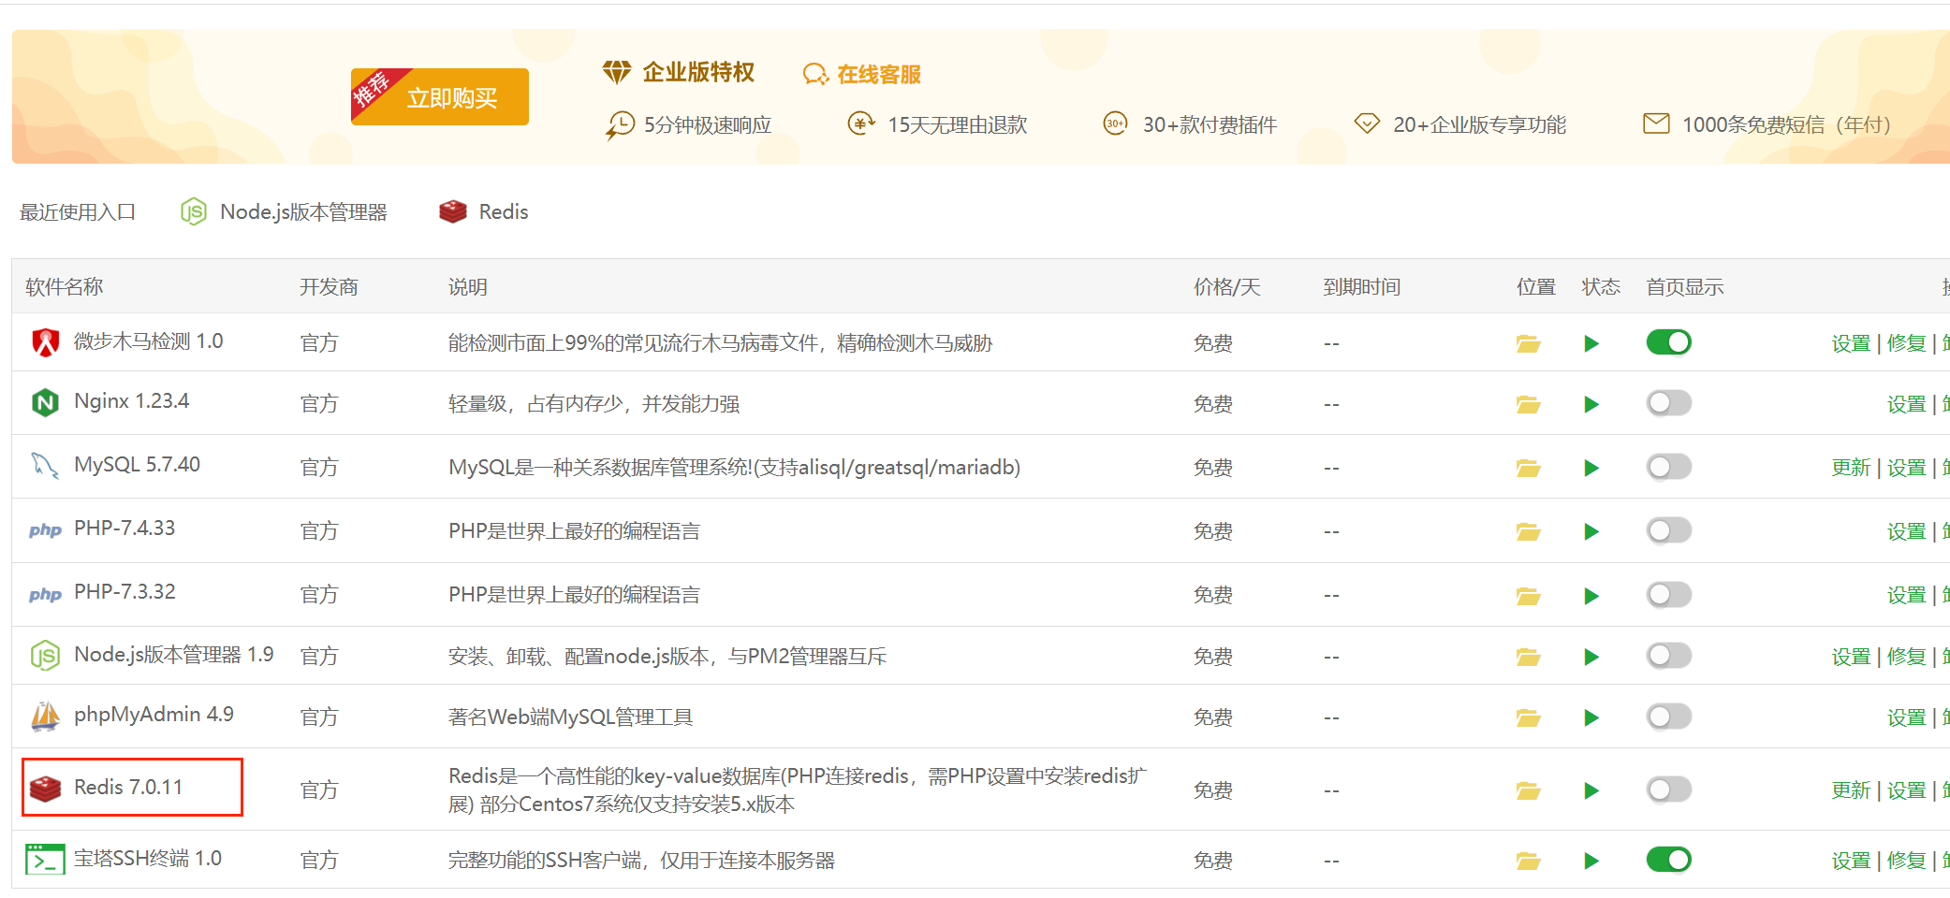Click the status arrow for 微步木马检测
This screenshot has height=898, width=1950.
tap(1591, 343)
